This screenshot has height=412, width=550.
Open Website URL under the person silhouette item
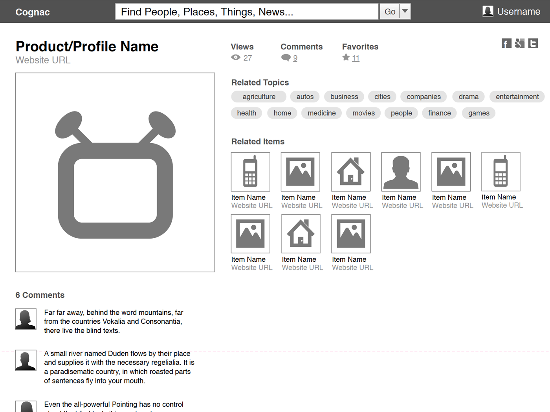coord(402,206)
